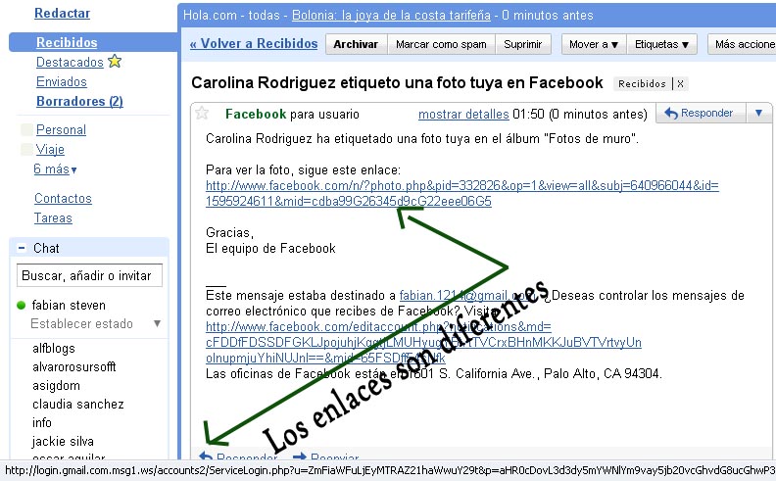
Task: Click the Personal label color box
Action: pos(26,130)
